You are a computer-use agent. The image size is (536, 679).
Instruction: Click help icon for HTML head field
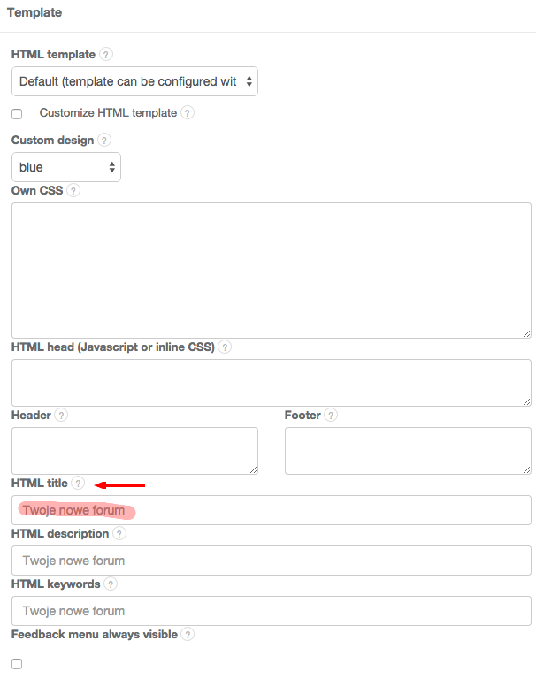pyautogui.click(x=225, y=347)
